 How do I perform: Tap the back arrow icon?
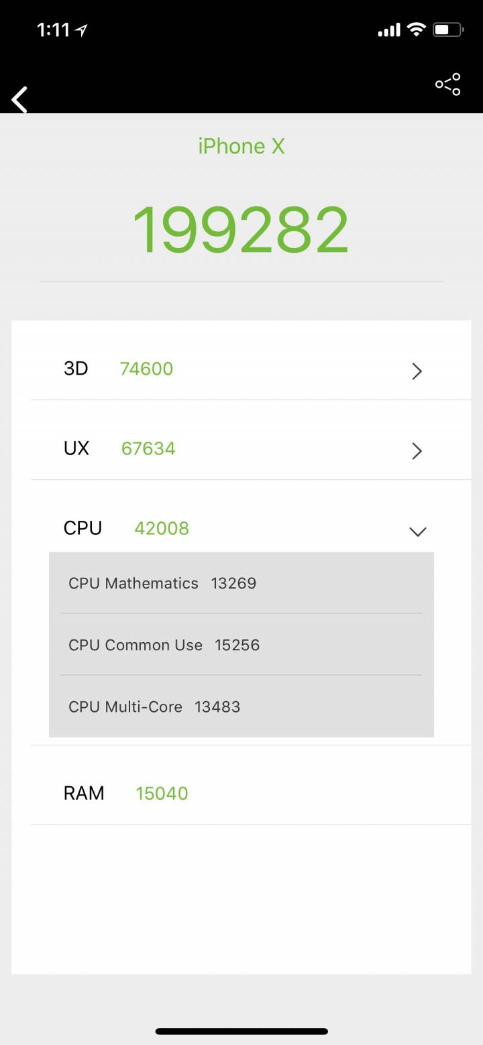pyautogui.click(x=19, y=100)
